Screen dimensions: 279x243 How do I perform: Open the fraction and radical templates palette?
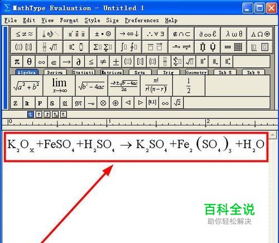50,47
